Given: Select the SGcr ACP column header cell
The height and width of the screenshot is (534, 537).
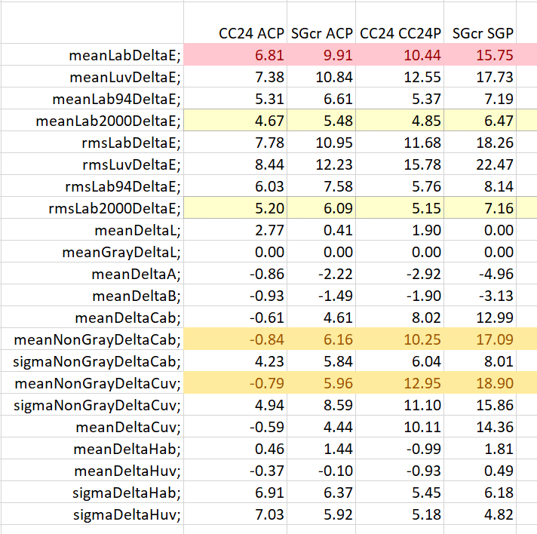Looking at the screenshot, I should [x=321, y=23].
